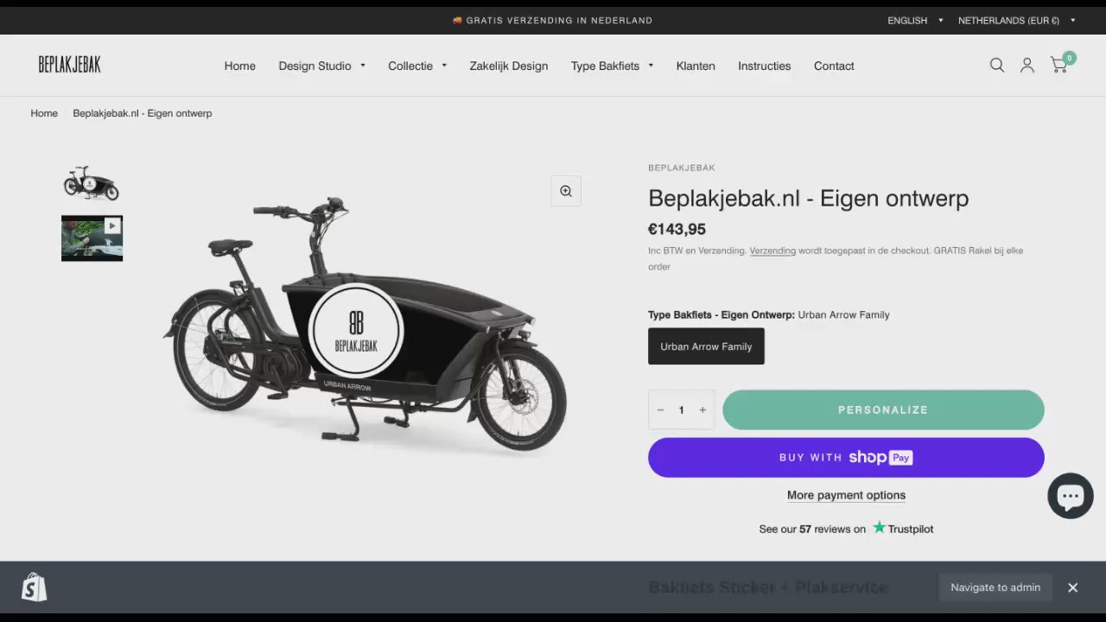Image resolution: width=1106 pixels, height=622 pixels.
Task: Click the BEPLAKJEBAK logo
Action: pyautogui.click(x=69, y=65)
